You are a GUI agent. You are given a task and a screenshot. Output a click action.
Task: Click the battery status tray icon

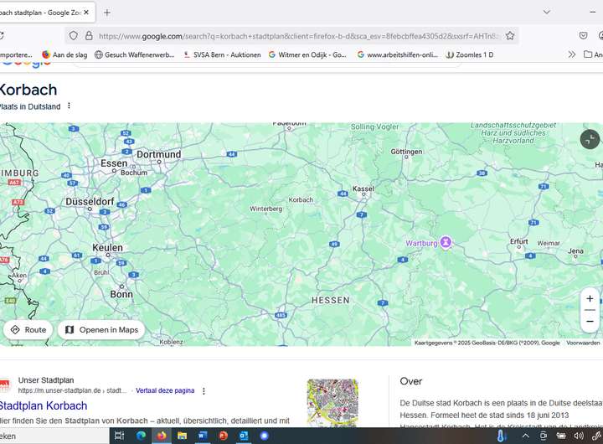[x=561, y=436]
